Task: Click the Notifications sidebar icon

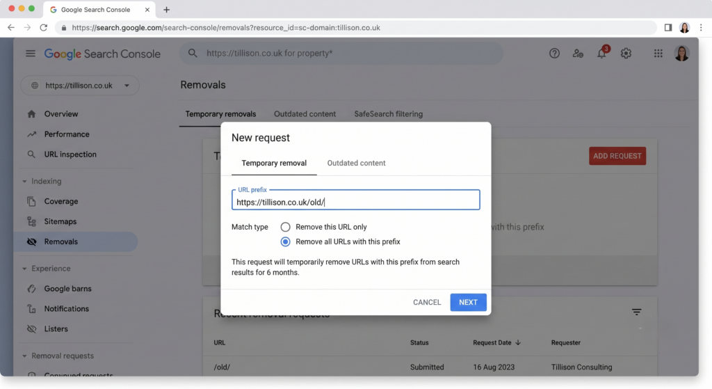Action: (x=31, y=308)
